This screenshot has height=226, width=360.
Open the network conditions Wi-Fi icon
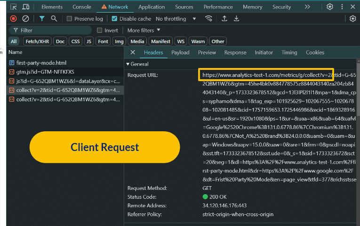[208, 19]
